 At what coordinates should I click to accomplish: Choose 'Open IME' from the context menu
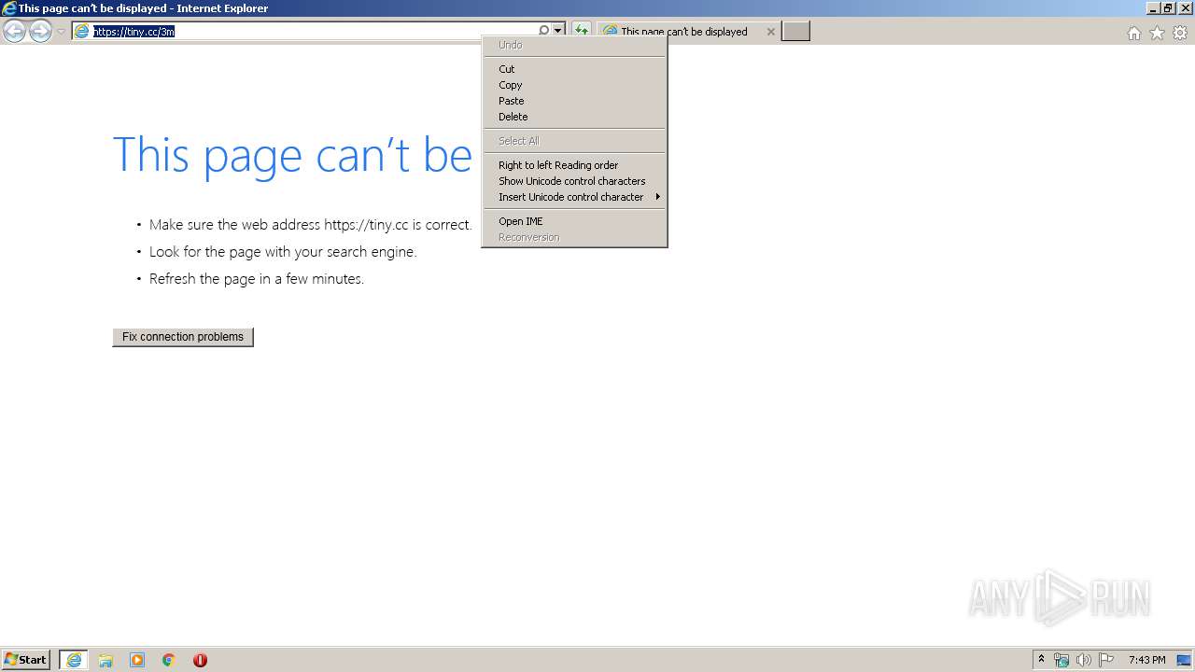(x=574, y=221)
